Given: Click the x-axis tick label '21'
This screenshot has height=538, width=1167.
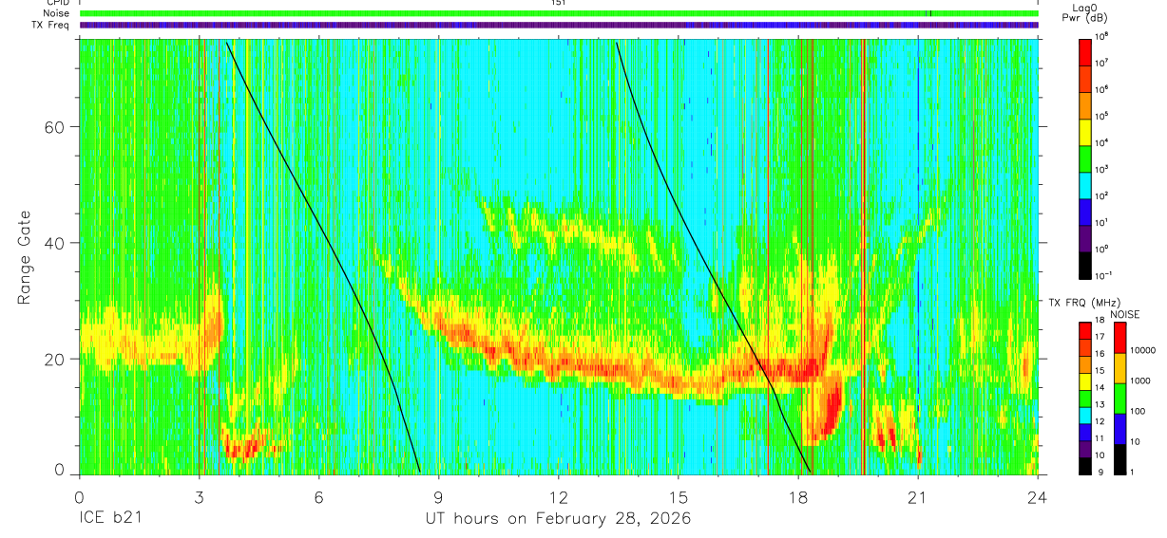Looking at the screenshot, I should pyautogui.click(x=918, y=497).
